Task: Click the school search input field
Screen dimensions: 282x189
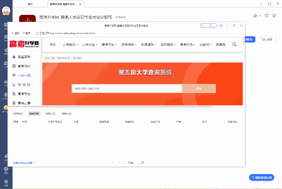Action: (127, 89)
